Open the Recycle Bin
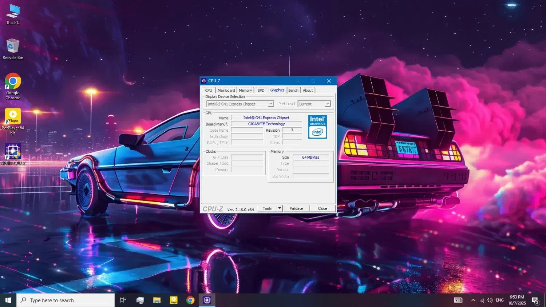 click(x=13, y=47)
